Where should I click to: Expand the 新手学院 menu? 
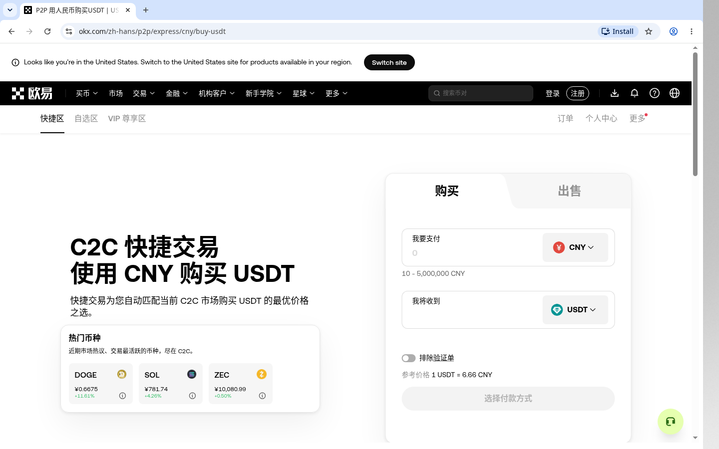click(264, 93)
